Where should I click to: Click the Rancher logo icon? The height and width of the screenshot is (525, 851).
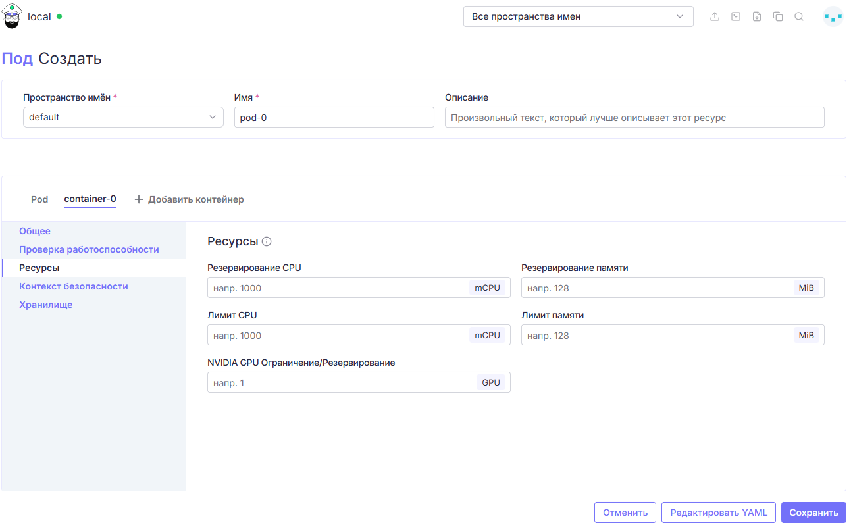click(13, 17)
